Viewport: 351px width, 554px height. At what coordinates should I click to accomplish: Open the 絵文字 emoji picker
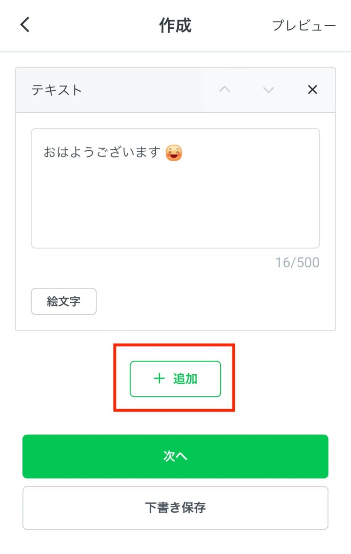(64, 301)
